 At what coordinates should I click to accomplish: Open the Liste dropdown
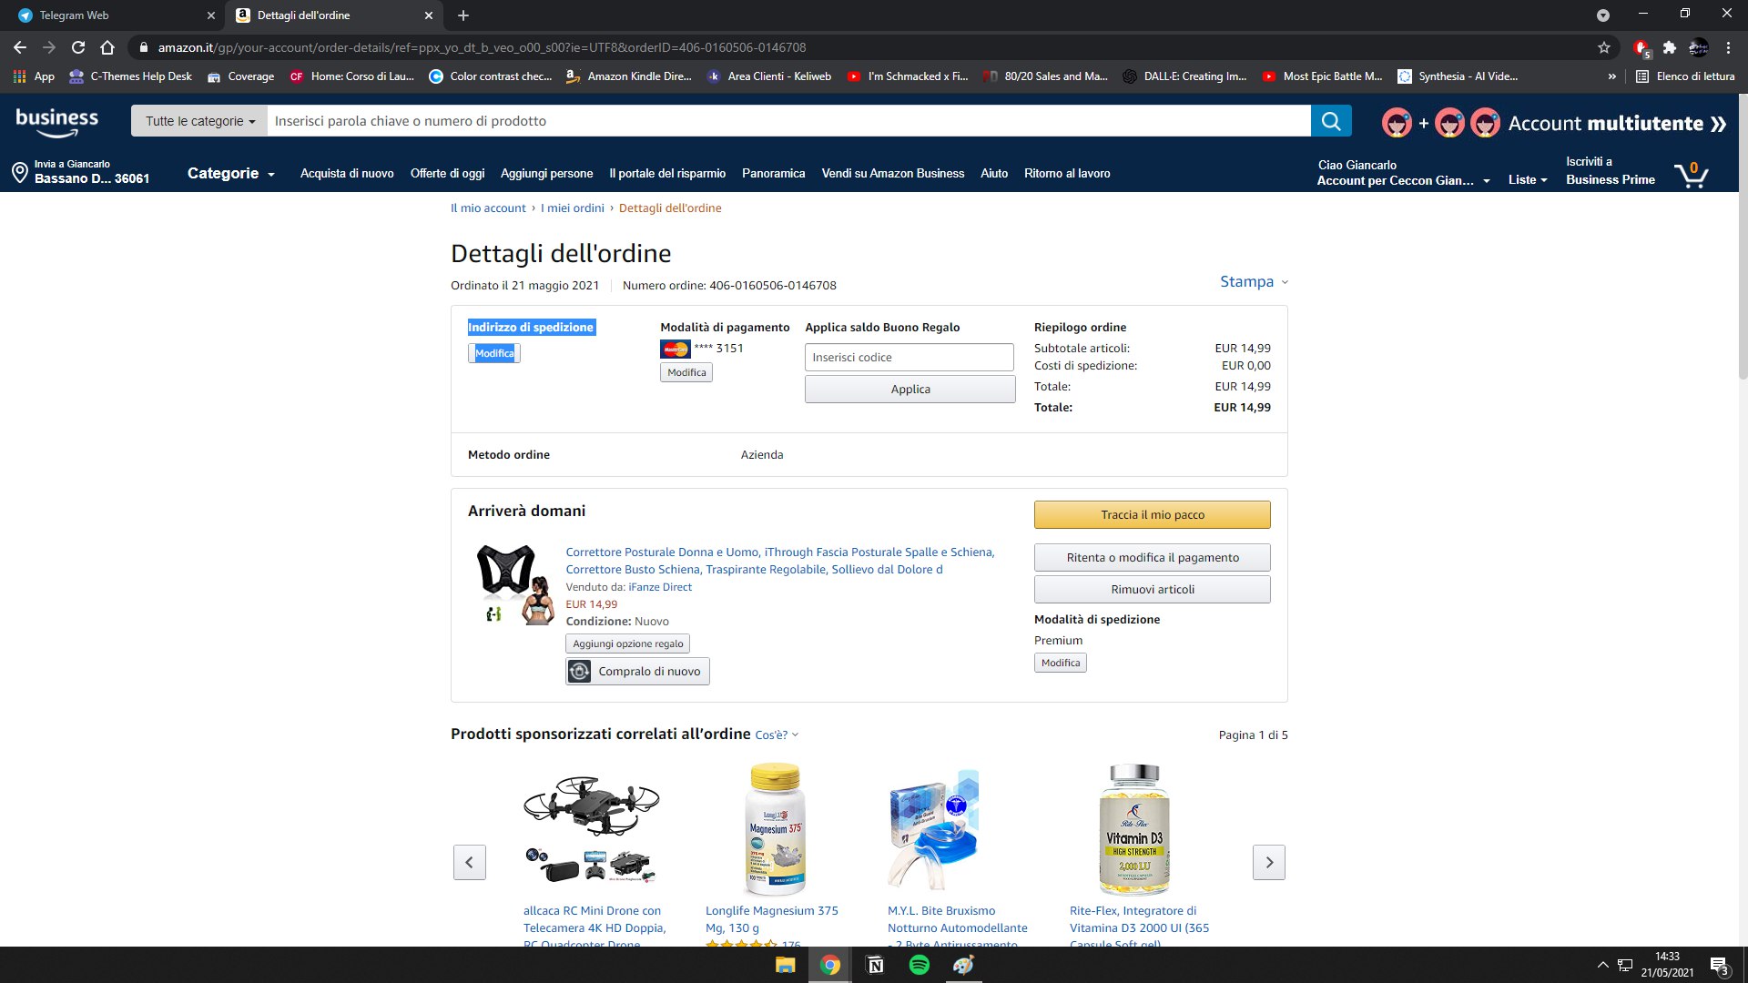coord(1527,179)
